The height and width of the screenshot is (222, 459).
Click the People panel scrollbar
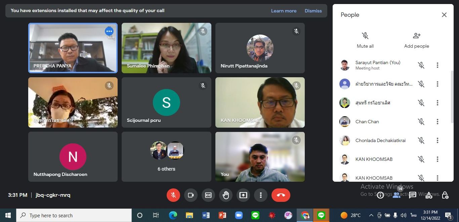452,97
